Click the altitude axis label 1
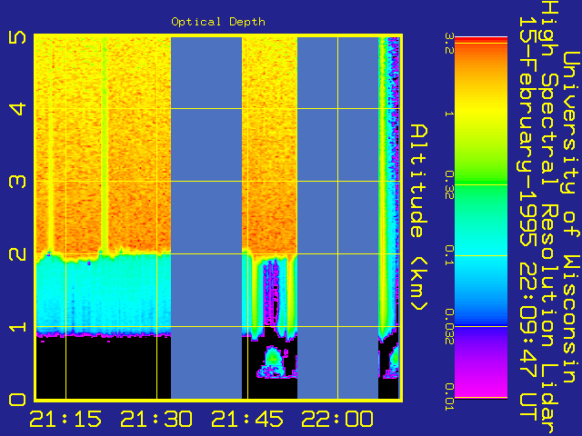The height and width of the screenshot is (436, 582). (x=17, y=327)
